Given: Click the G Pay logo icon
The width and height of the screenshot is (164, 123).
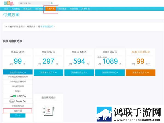Looking at the screenshot, I should pyautogui.click(x=12, y=101).
